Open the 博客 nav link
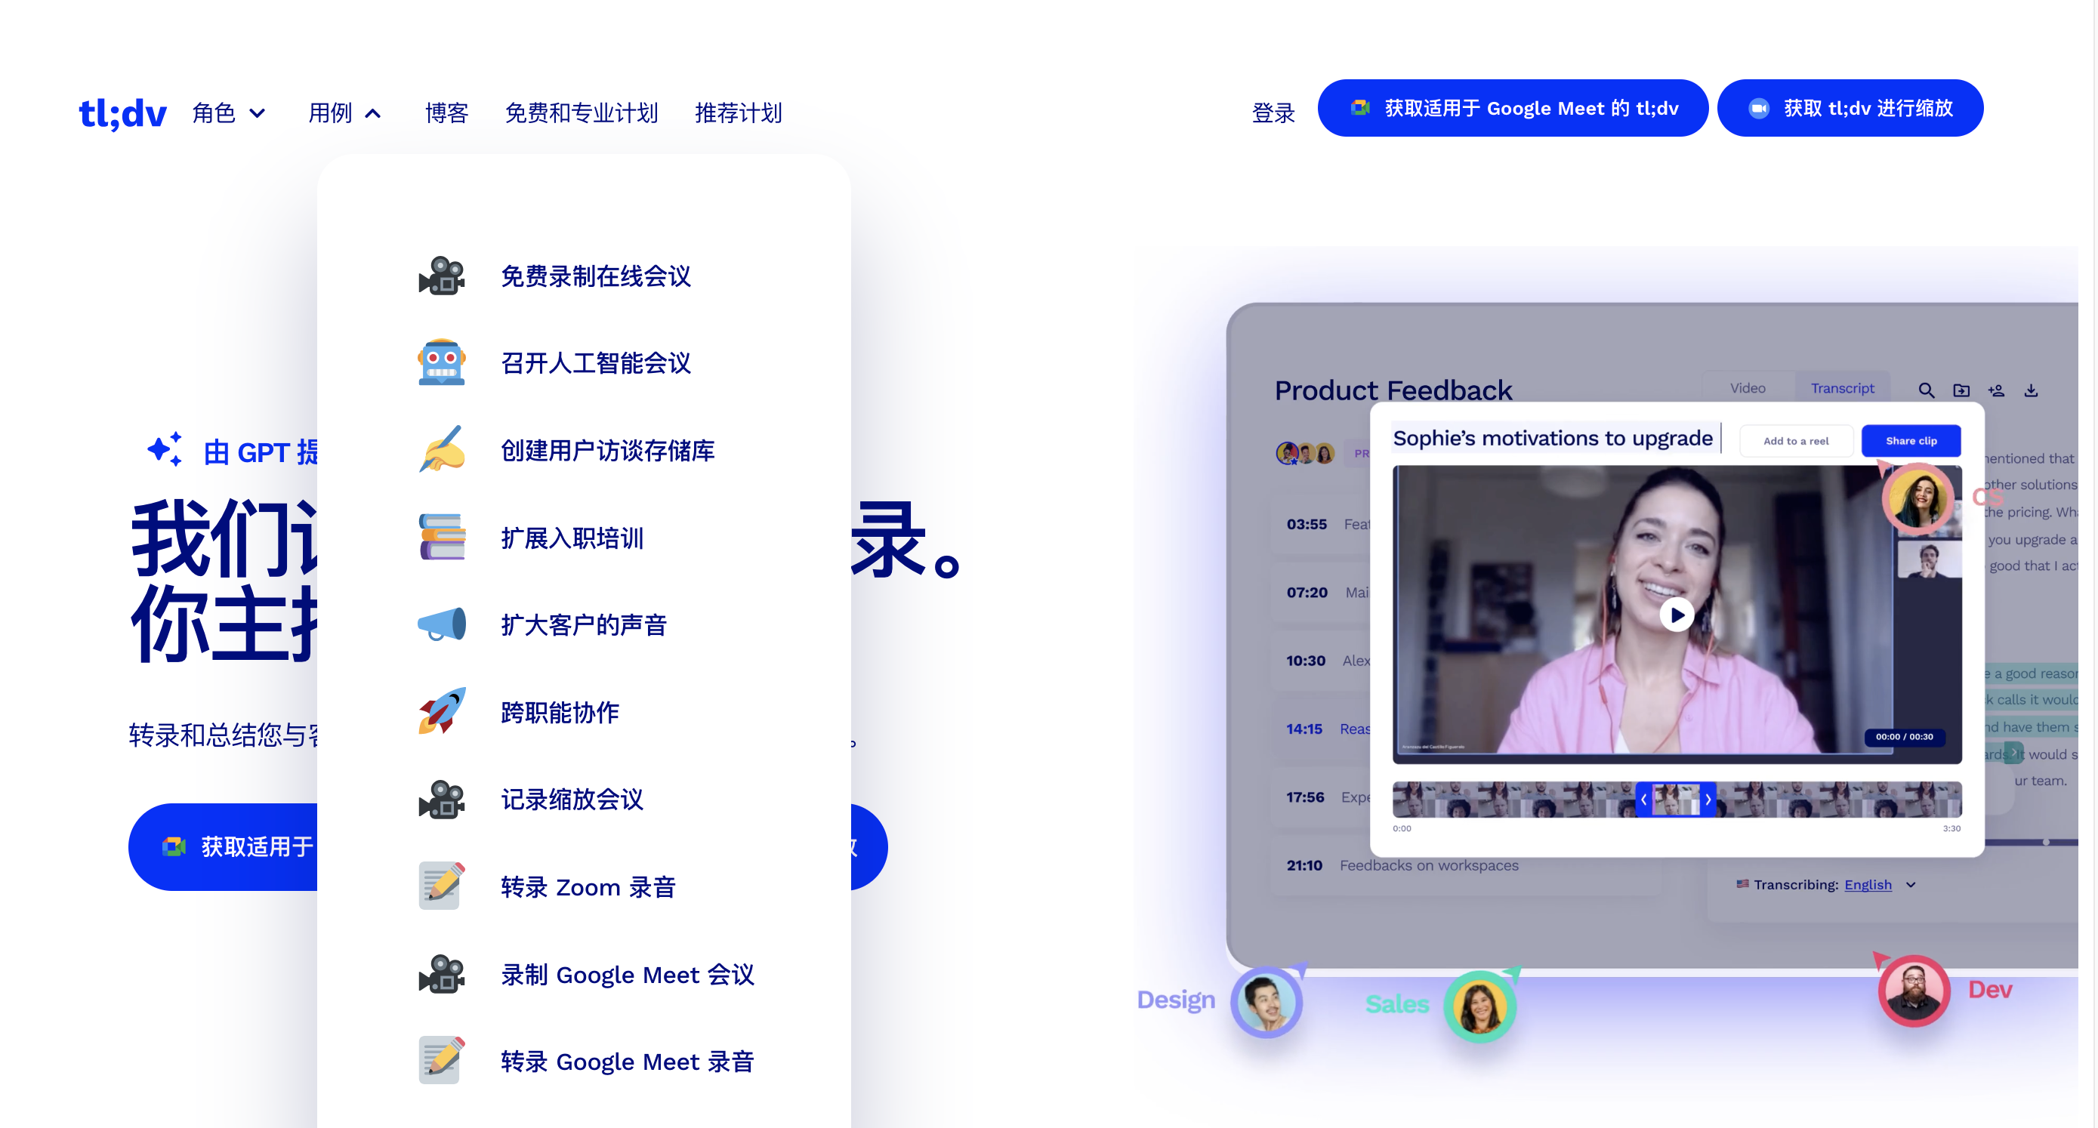 (446, 112)
